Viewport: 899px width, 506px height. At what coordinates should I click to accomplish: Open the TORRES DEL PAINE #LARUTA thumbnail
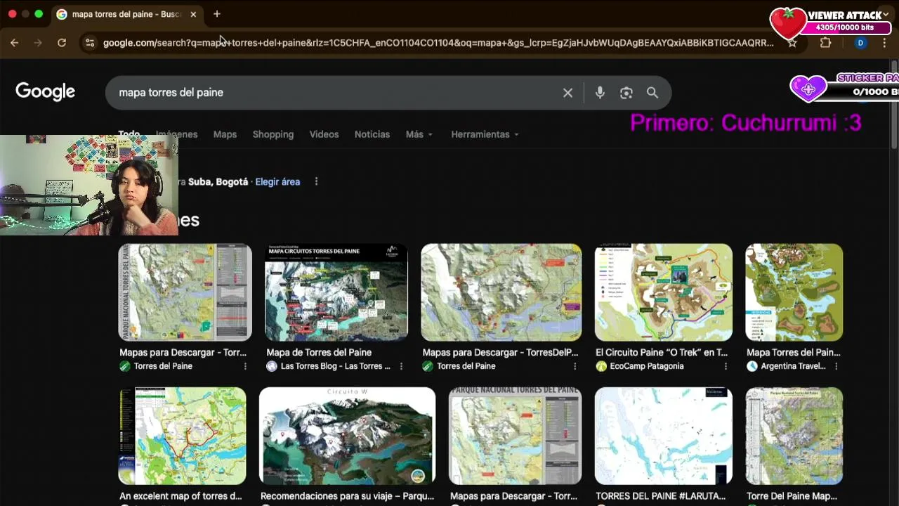tap(664, 436)
